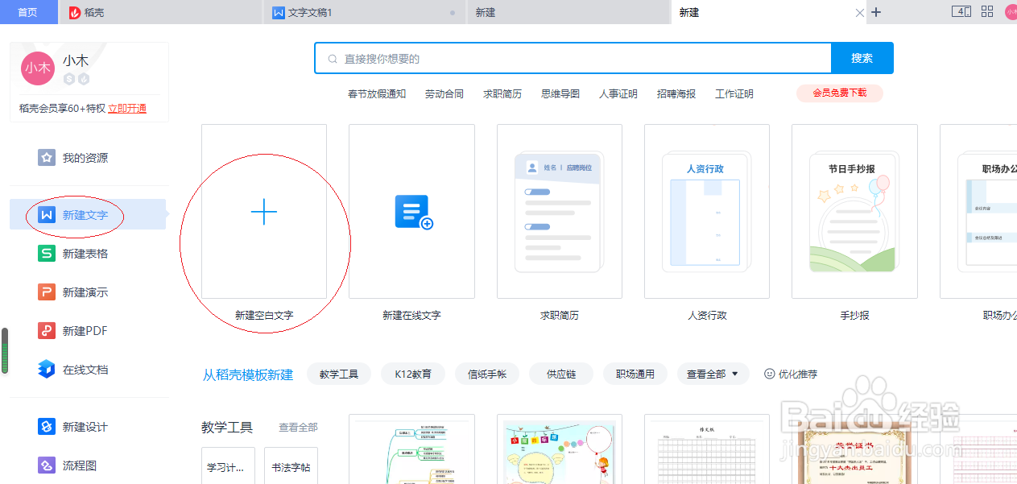Viewport: 1017px width, 484px height.
Task: Click the smiley icon beside 优化推荐
Action: point(769,374)
